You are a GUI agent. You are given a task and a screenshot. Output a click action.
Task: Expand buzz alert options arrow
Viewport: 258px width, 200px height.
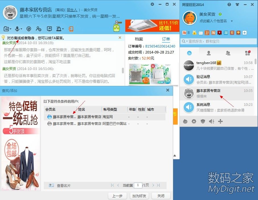point(63,29)
